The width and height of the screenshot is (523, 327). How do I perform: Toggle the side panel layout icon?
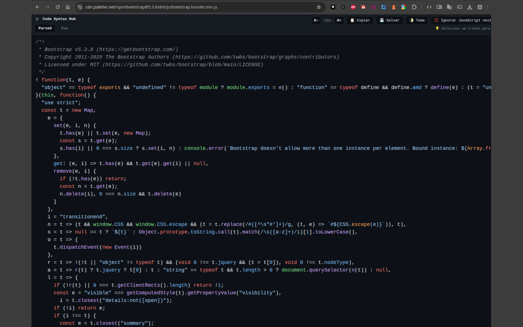tap(480, 7)
